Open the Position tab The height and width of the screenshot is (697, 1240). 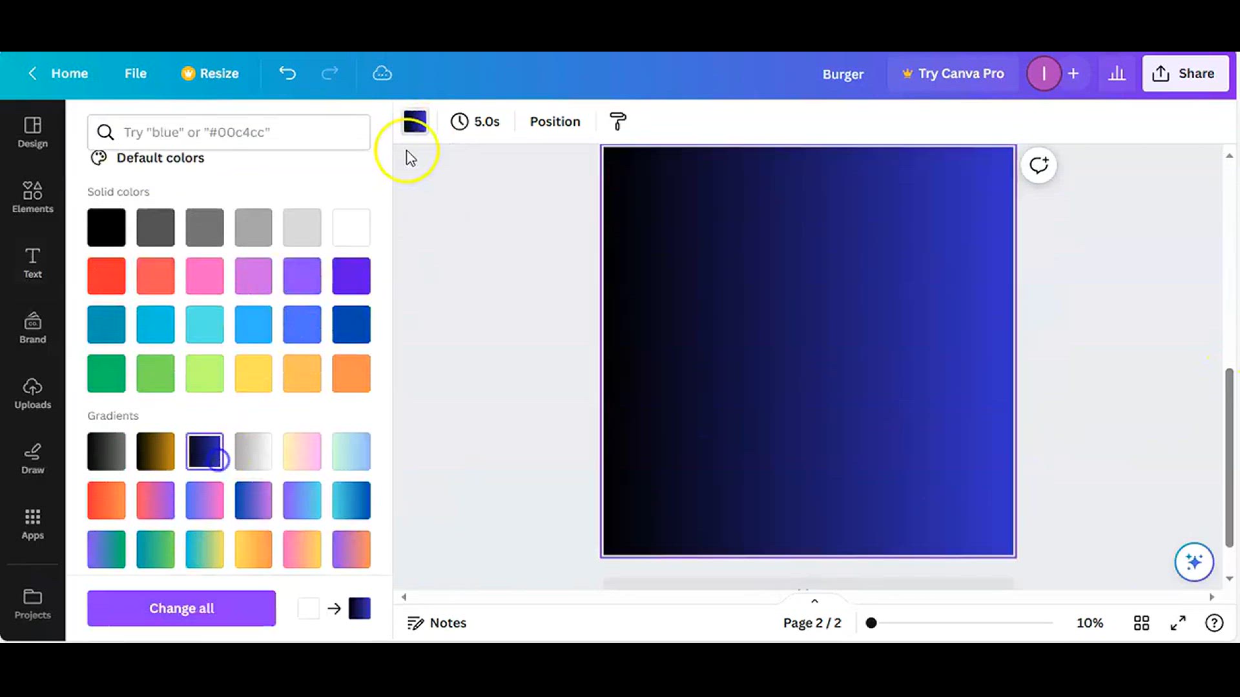pos(555,121)
